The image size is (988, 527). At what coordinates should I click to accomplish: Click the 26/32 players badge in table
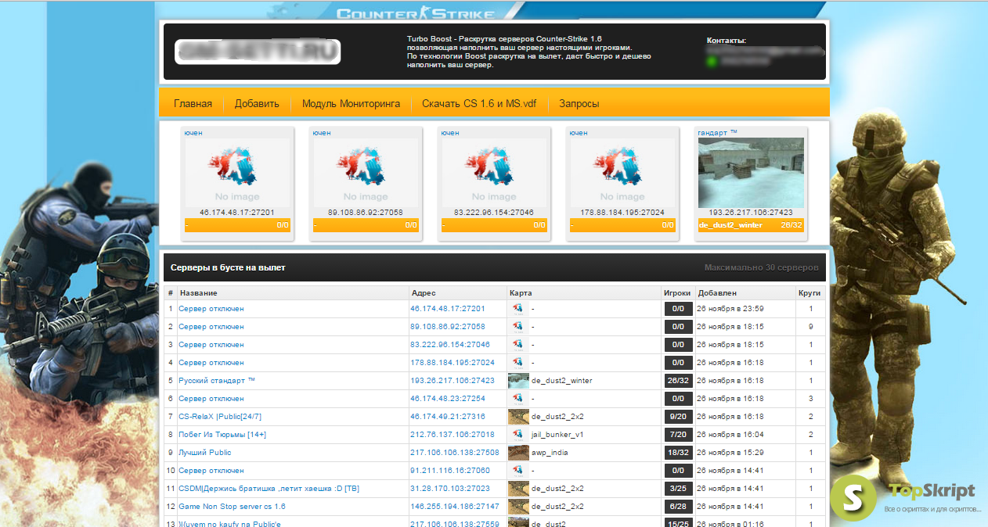click(x=678, y=381)
